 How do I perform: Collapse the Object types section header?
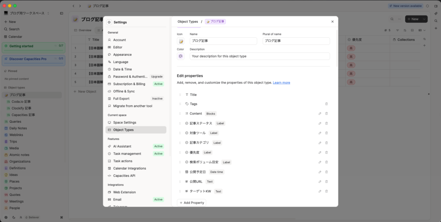pos(16,88)
